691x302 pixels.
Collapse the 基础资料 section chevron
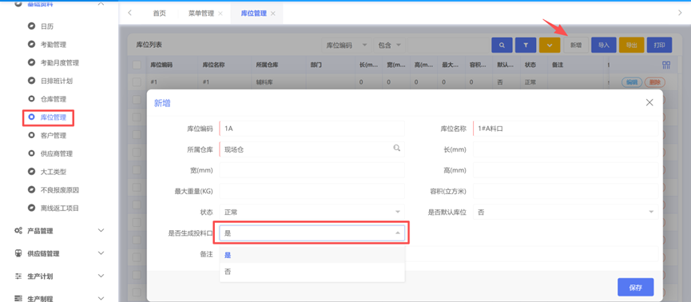[x=101, y=3]
